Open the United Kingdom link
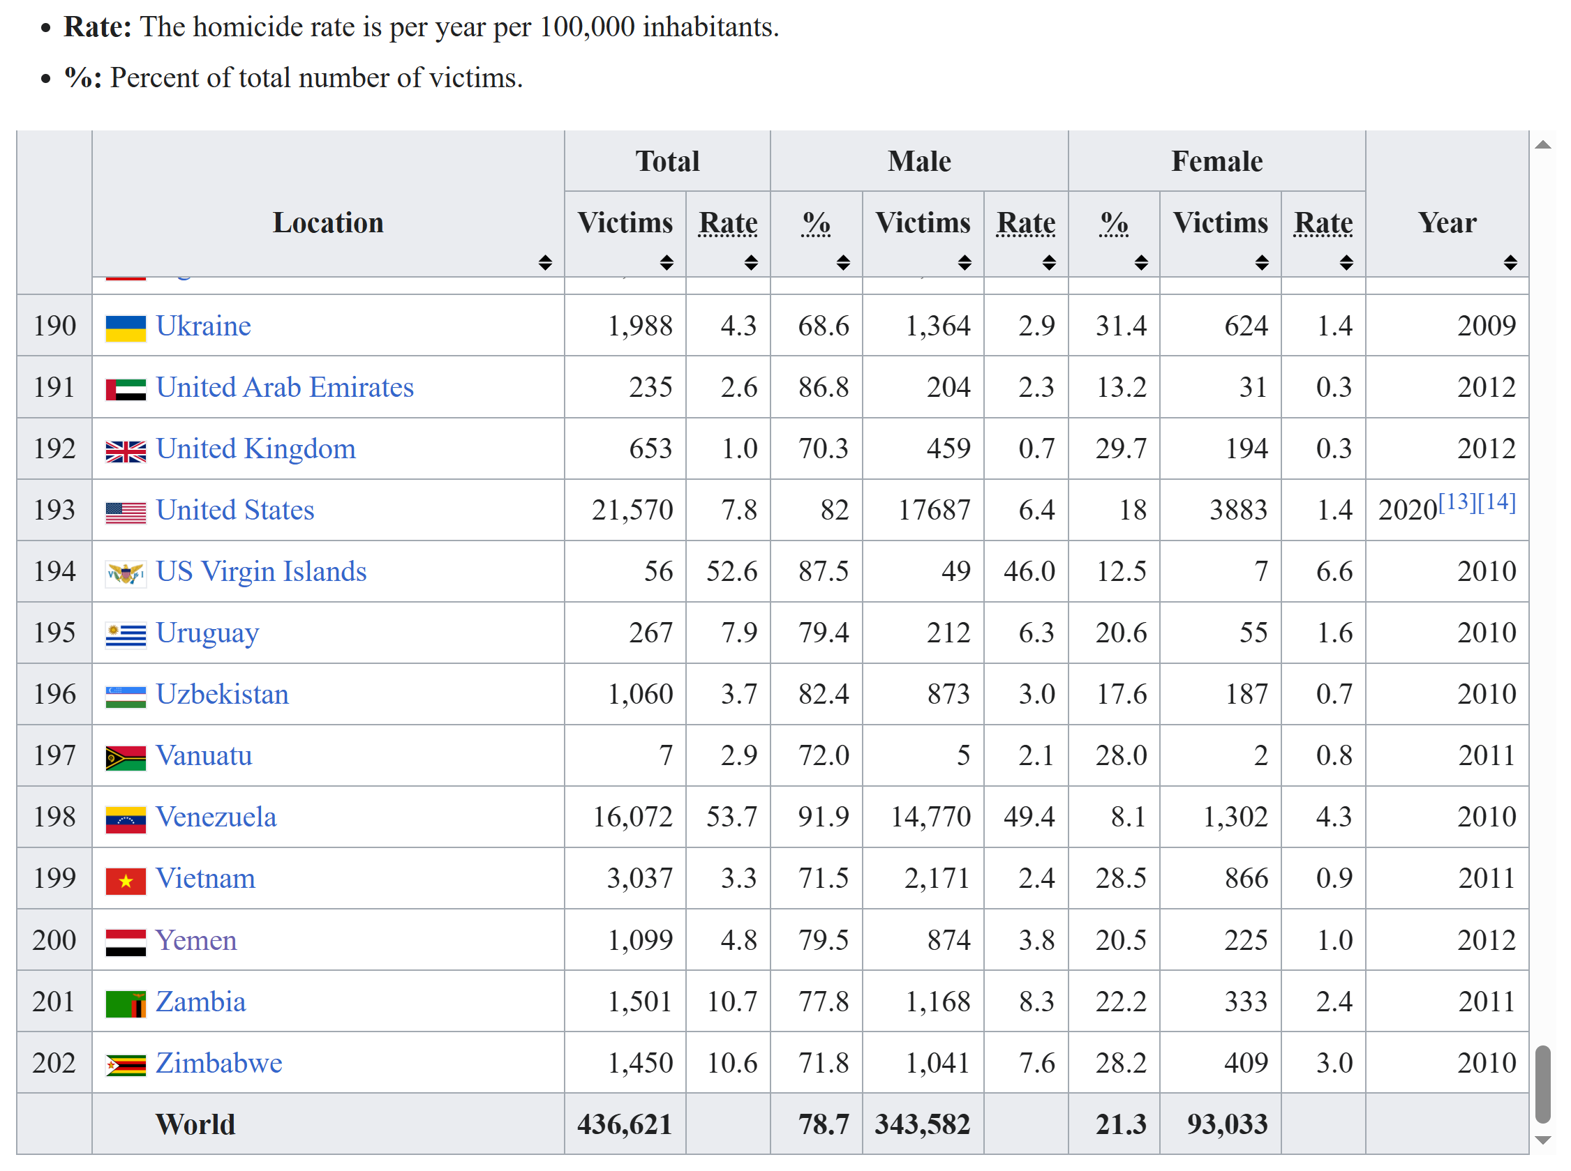 pos(255,448)
